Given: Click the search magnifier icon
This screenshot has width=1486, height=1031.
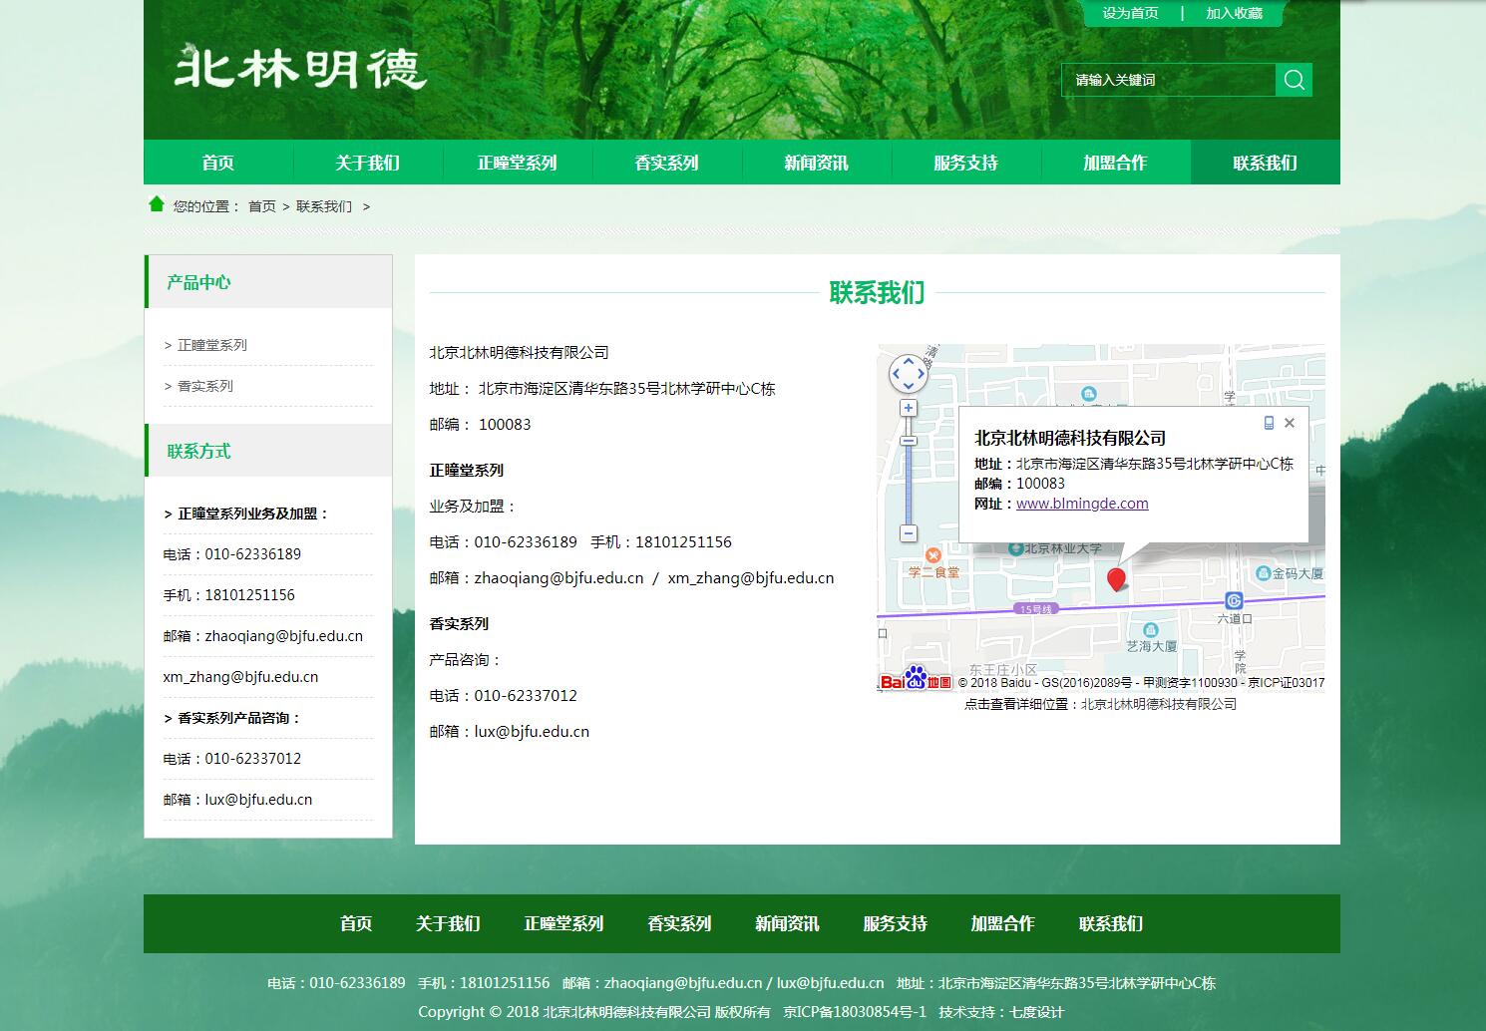Looking at the screenshot, I should (1294, 80).
